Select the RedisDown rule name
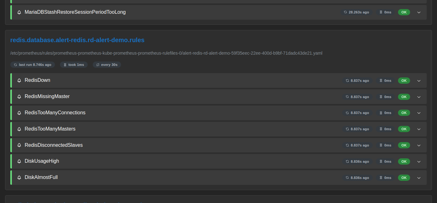The height and width of the screenshot is (203, 437). click(37, 80)
